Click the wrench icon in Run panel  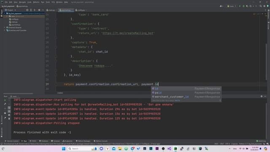(x=5, y=104)
